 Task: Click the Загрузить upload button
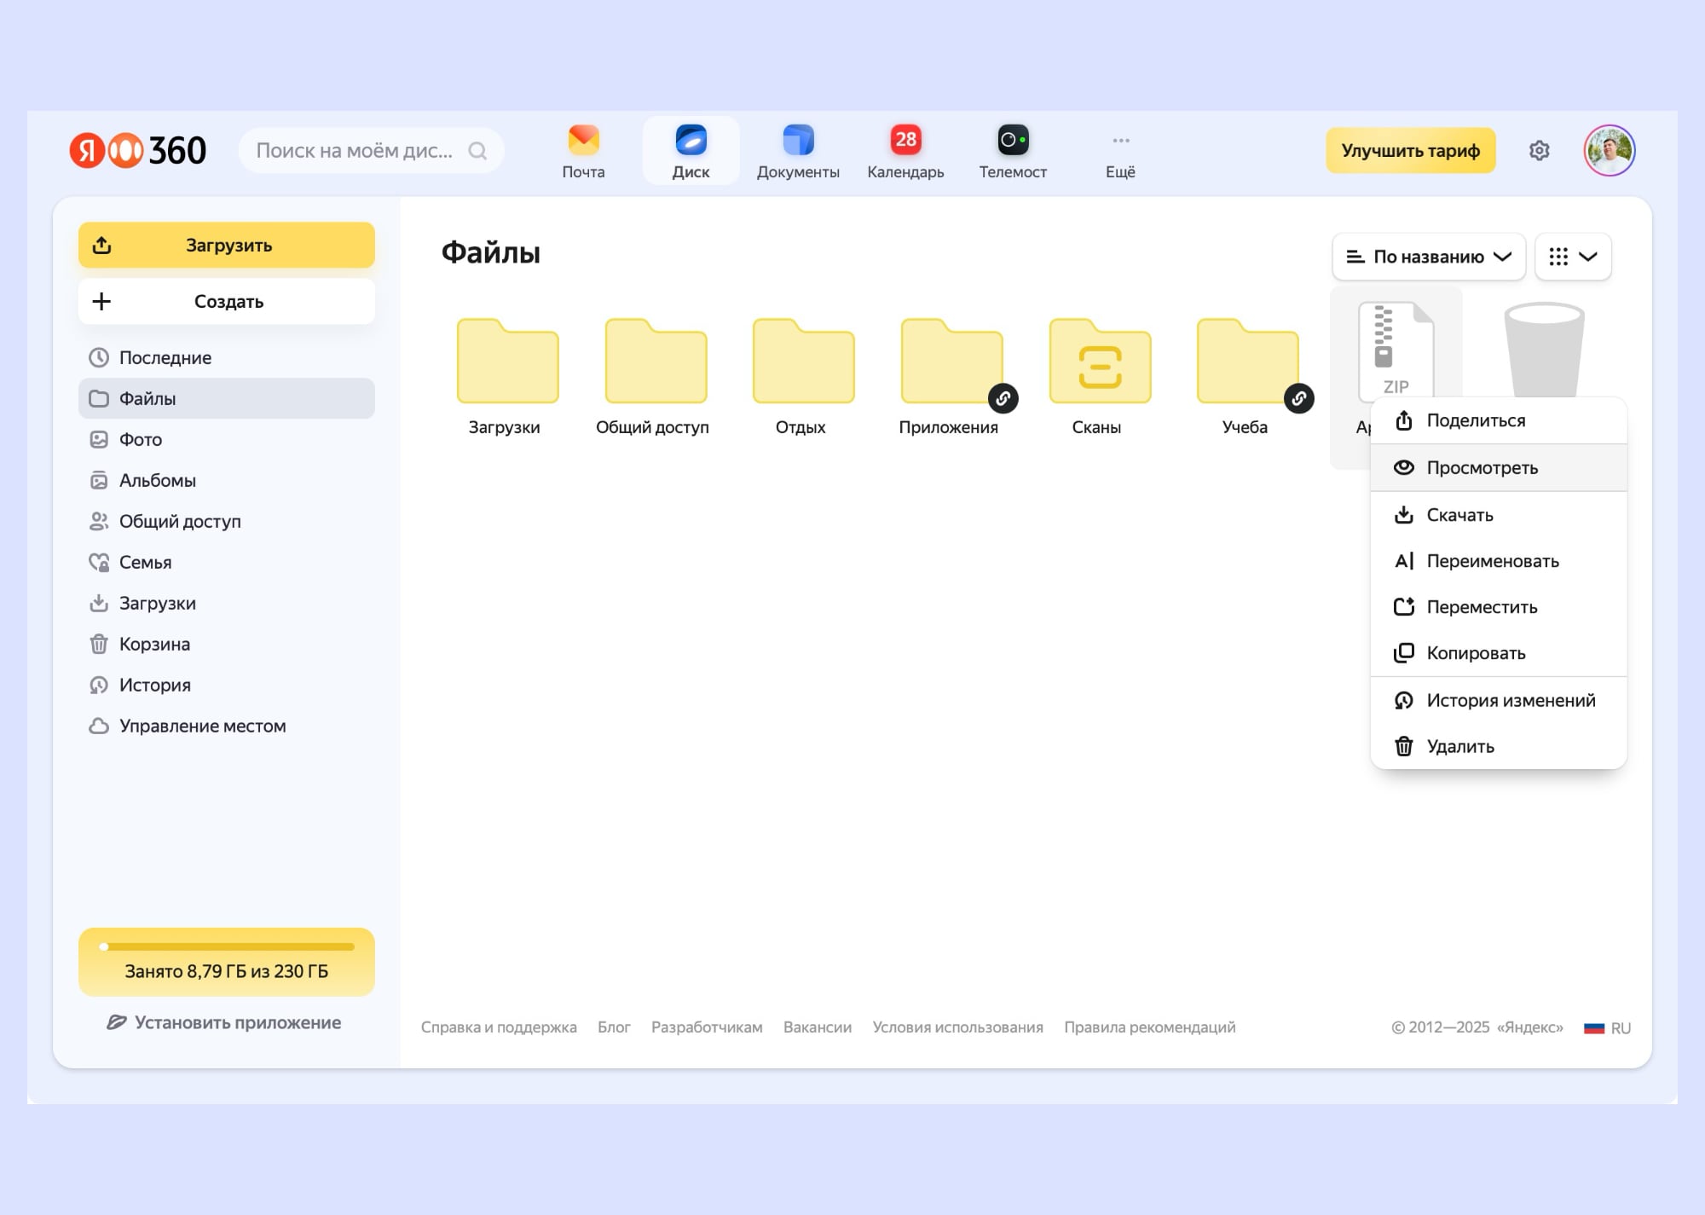click(x=227, y=246)
